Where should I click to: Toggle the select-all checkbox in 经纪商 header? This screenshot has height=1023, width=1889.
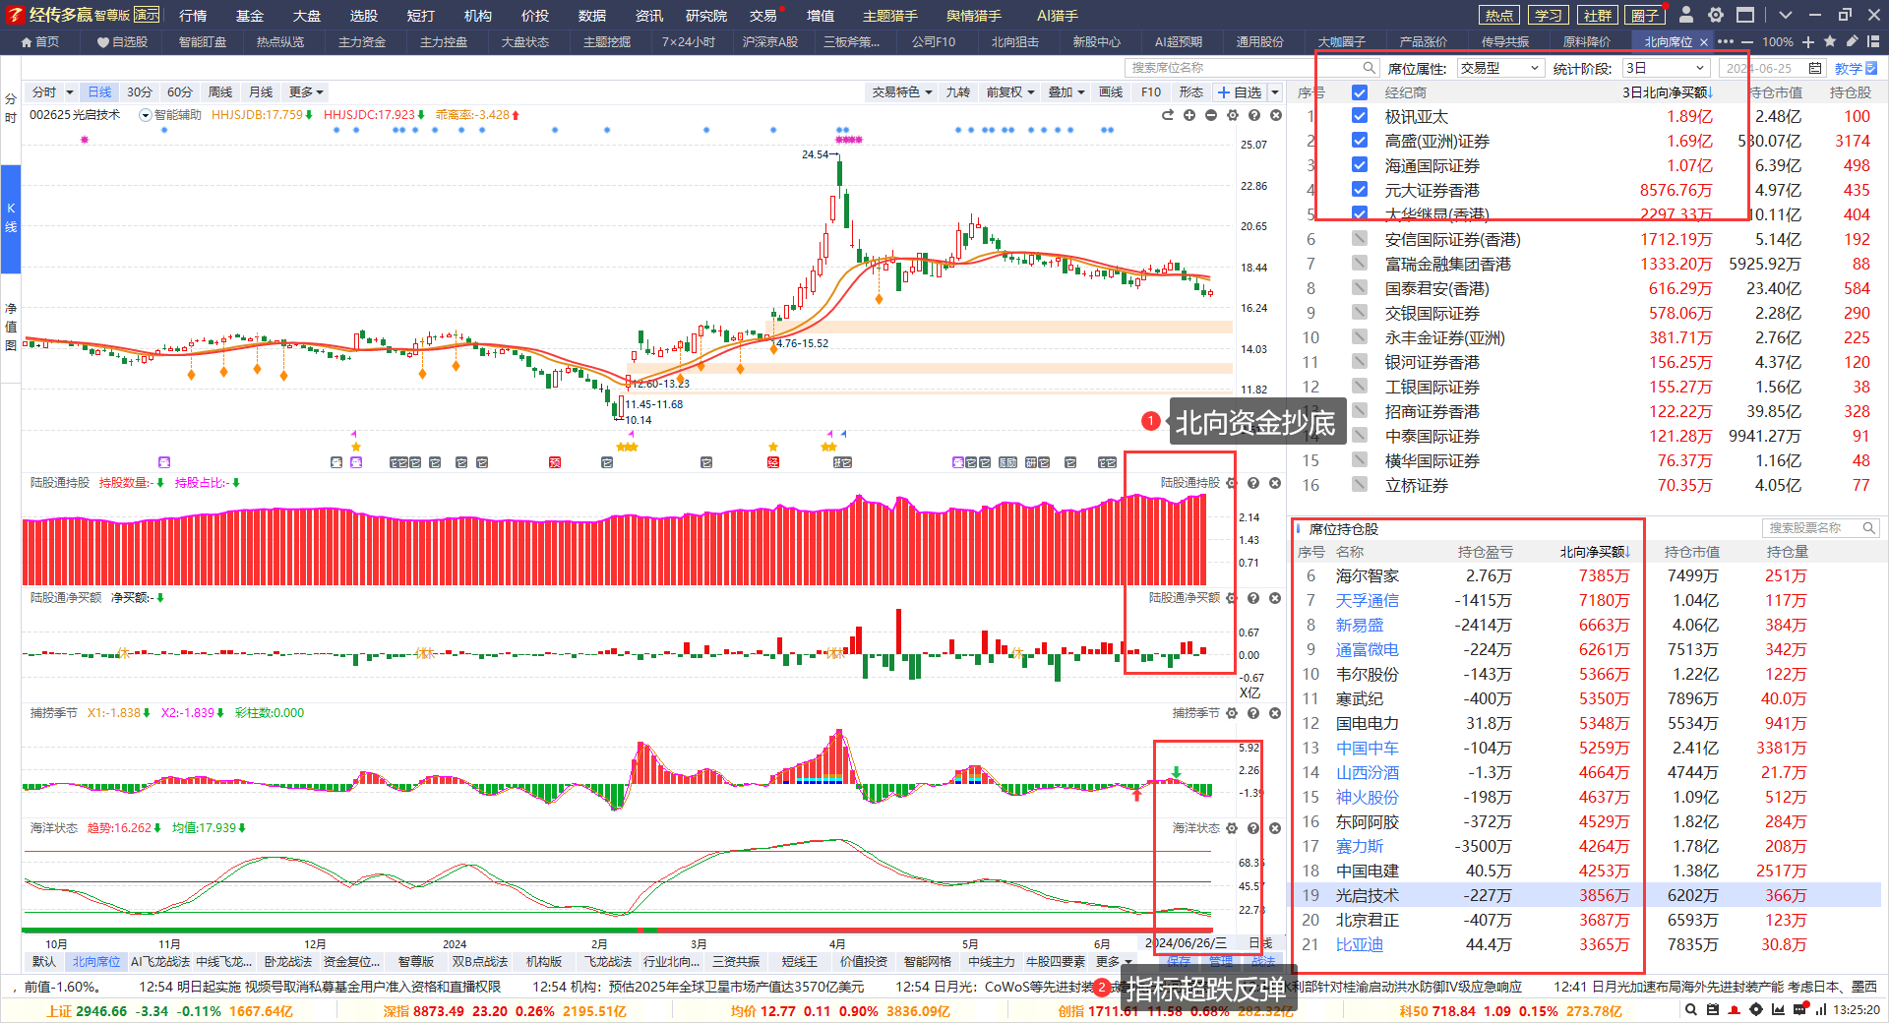pyautogui.click(x=1360, y=92)
